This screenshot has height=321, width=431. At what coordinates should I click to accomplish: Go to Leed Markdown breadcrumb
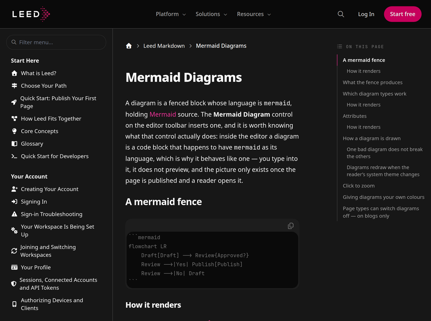tap(164, 46)
